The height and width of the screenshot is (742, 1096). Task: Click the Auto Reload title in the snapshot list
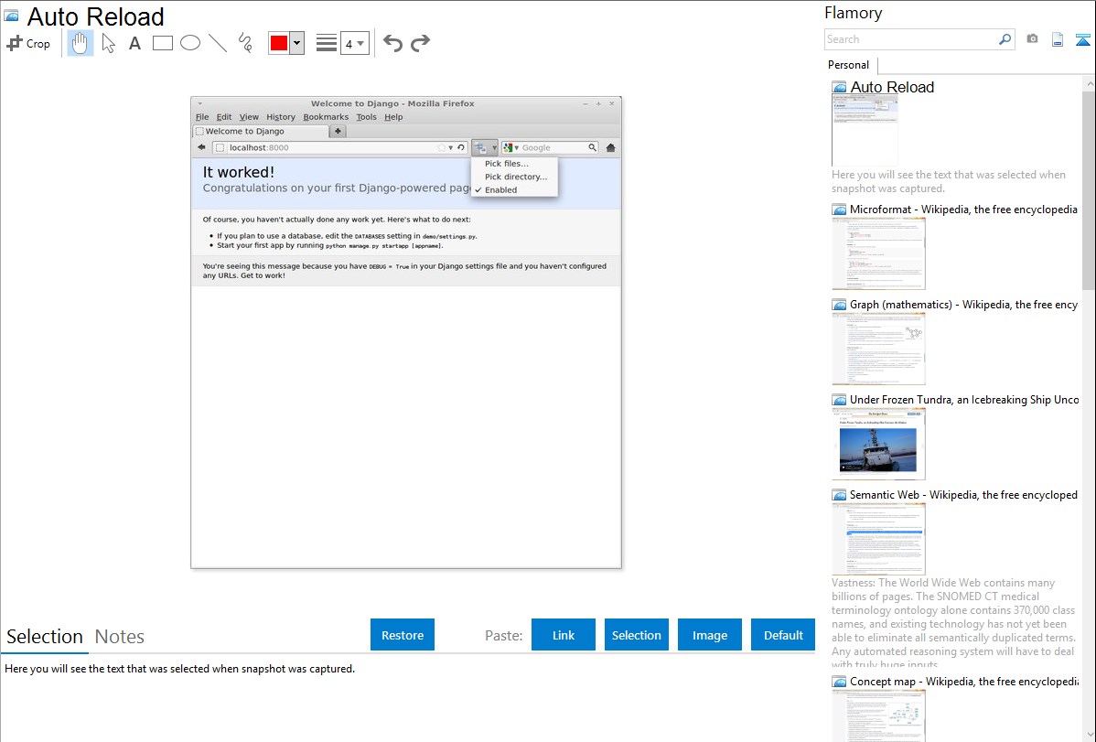(892, 88)
